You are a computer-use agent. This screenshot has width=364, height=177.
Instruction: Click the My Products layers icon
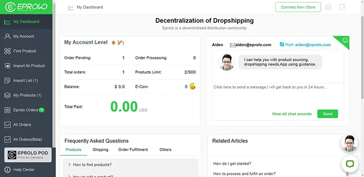(x=7, y=95)
